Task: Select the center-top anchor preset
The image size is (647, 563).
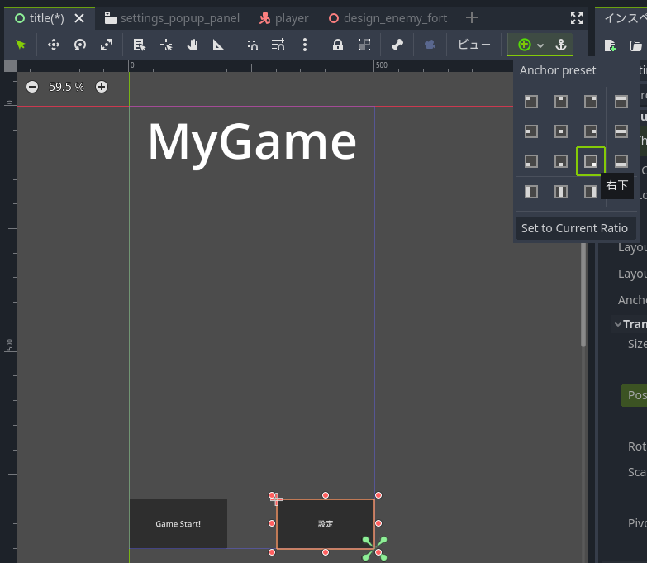Action: point(561,102)
